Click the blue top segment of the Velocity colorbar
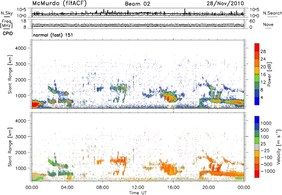Image resolution: width=282 pixels, height=195 pixels. click(257, 120)
